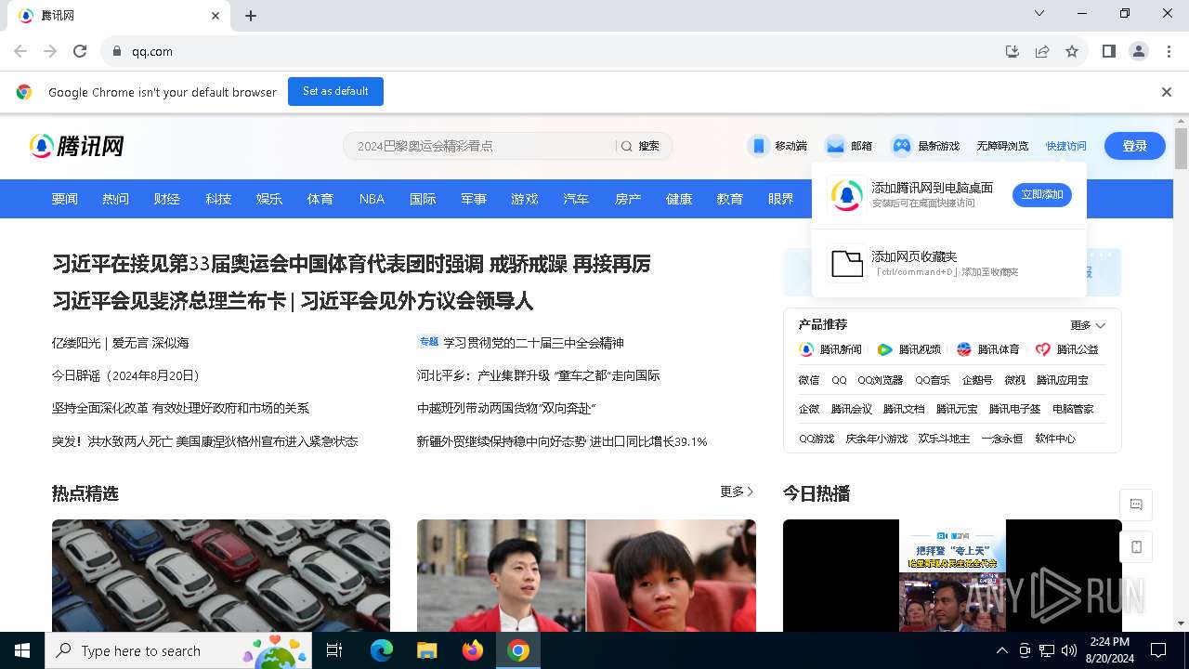
Task: Open the 新疆外贸 news link
Action: (562, 441)
